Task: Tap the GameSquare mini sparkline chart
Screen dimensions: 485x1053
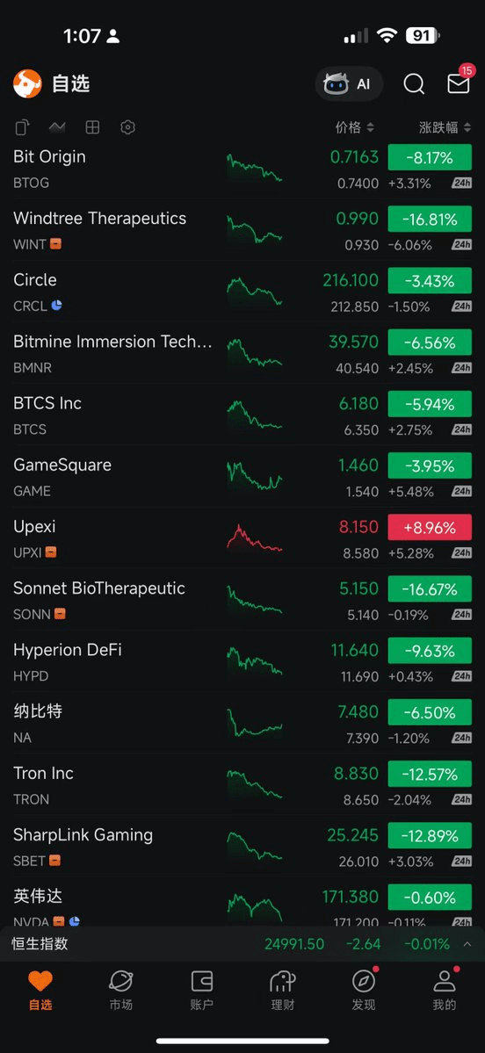Action: point(255,475)
